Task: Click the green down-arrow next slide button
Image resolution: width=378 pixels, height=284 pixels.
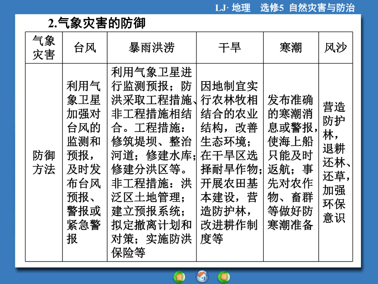Action: 224,277
